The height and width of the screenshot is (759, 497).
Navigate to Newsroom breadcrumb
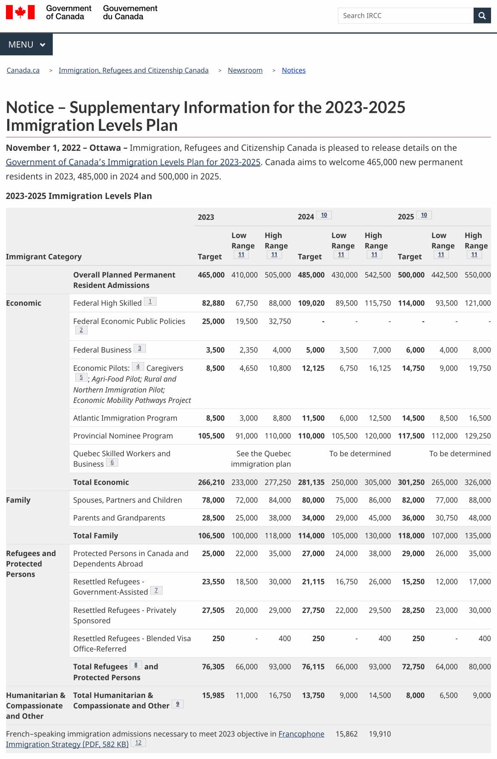point(245,70)
